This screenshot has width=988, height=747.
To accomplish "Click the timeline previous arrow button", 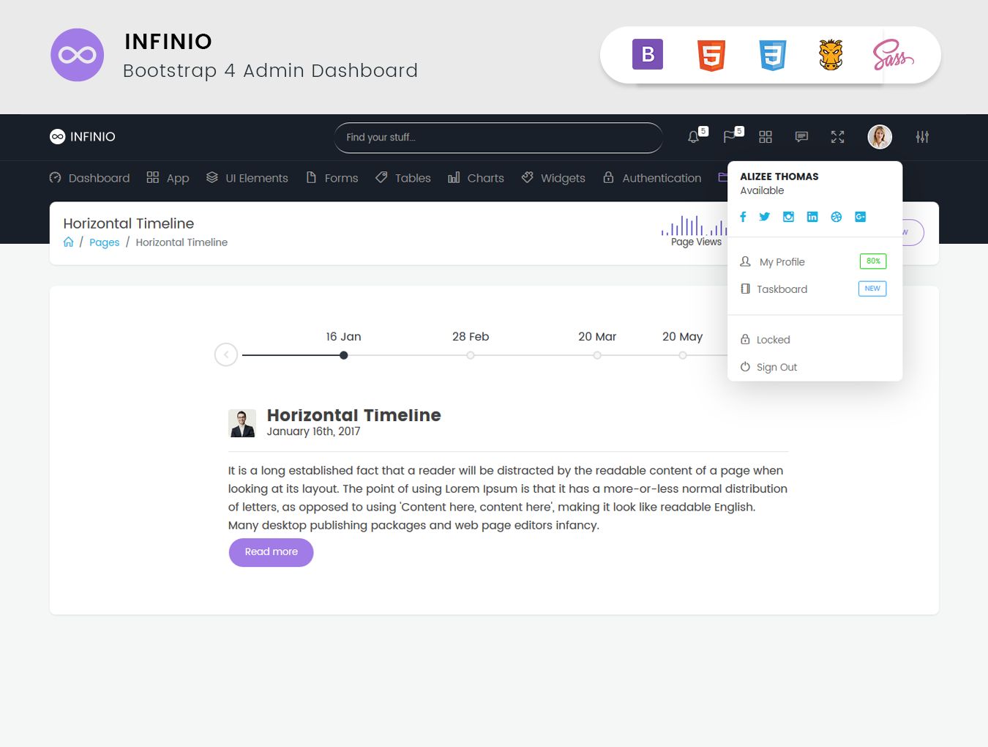I will click(226, 355).
